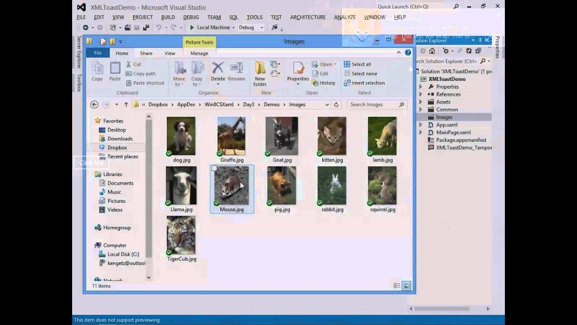Image resolution: width=577 pixels, height=325 pixels.
Task: Expand the Open button dropdown arrow
Action: click(335, 64)
